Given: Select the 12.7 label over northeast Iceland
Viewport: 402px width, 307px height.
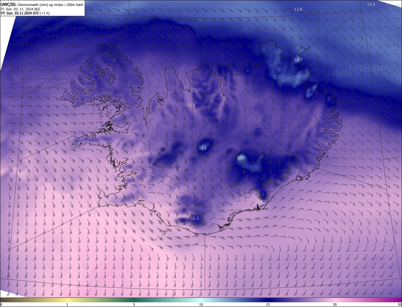Looking at the screenshot, I should click(298, 60).
